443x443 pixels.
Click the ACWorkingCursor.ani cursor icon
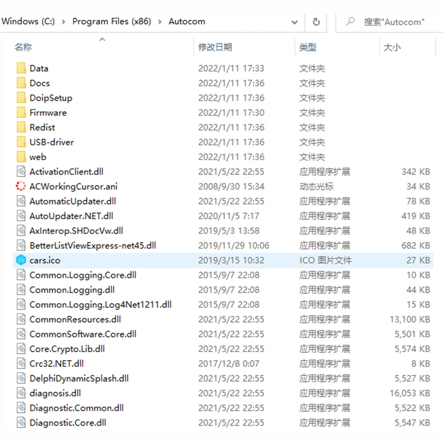point(21,186)
